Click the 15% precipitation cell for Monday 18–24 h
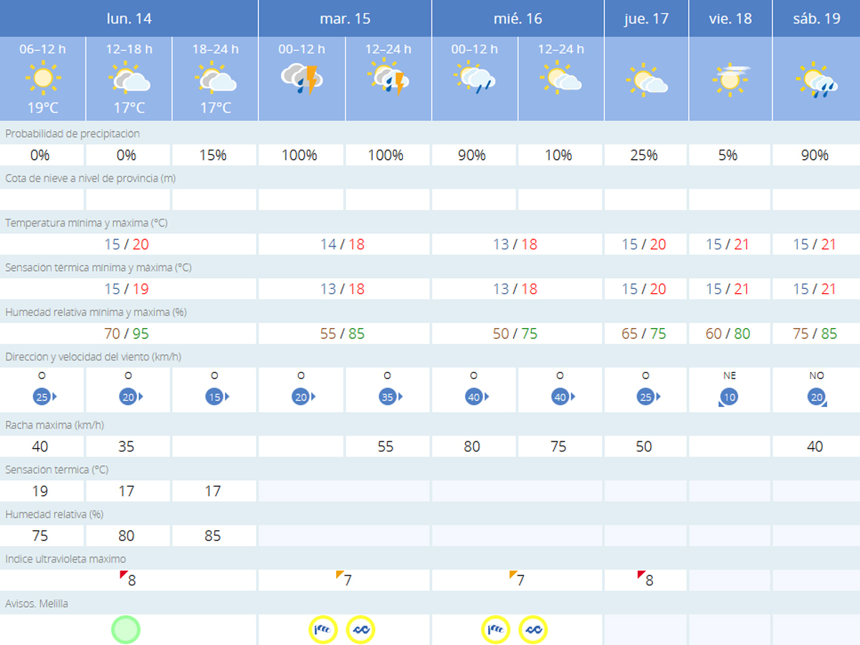 tap(214, 156)
